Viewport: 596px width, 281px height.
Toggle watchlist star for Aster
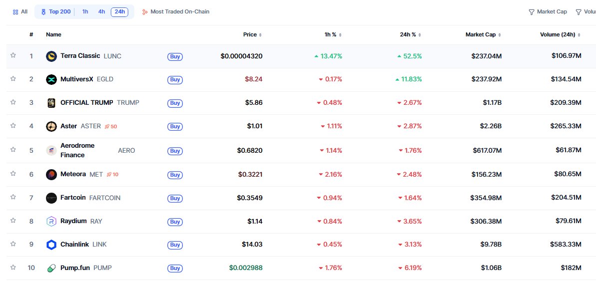[13, 126]
